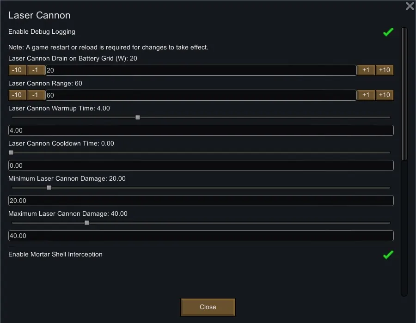Increase battery grid drain by 10

384,70
